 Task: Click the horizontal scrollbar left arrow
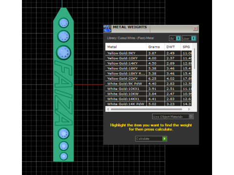tap(108, 109)
